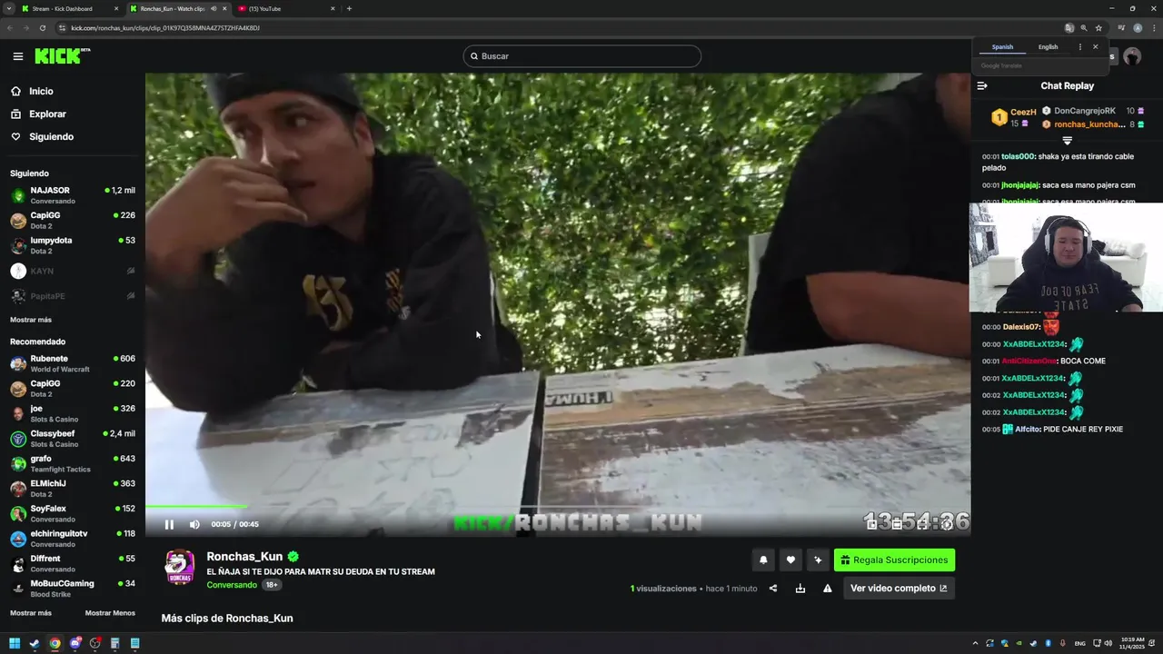The height and width of the screenshot is (654, 1163).
Task: Open Steam from the taskbar
Action: pos(35,644)
